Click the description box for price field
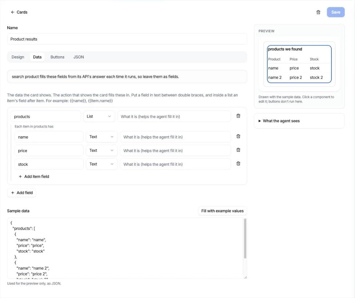Screen dimensions: 355x298 175,150
